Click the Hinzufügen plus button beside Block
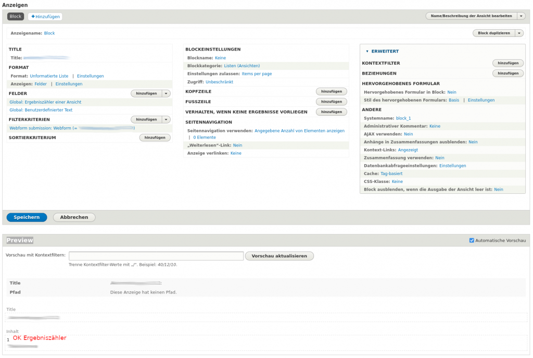 (45, 17)
